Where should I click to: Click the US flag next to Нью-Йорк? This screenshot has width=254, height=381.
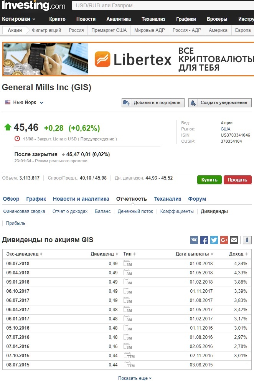click(8, 102)
